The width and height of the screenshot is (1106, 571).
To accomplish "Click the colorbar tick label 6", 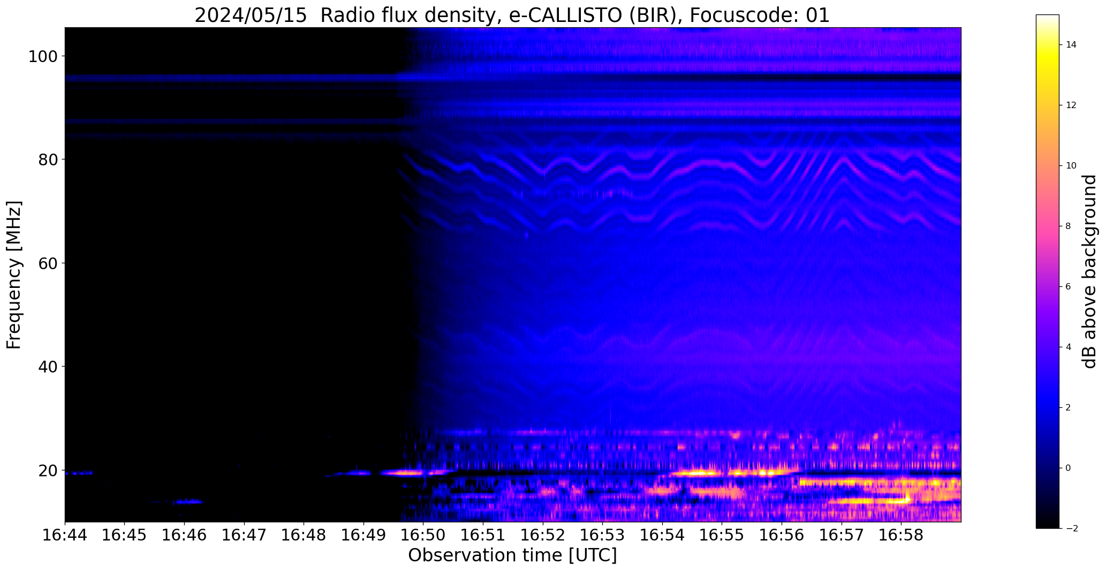I will pos(1069,286).
